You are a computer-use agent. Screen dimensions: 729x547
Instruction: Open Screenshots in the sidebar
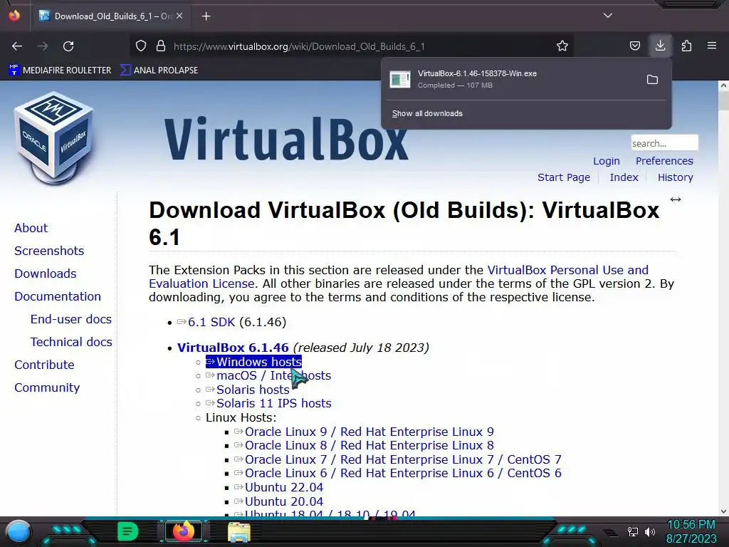click(x=49, y=251)
